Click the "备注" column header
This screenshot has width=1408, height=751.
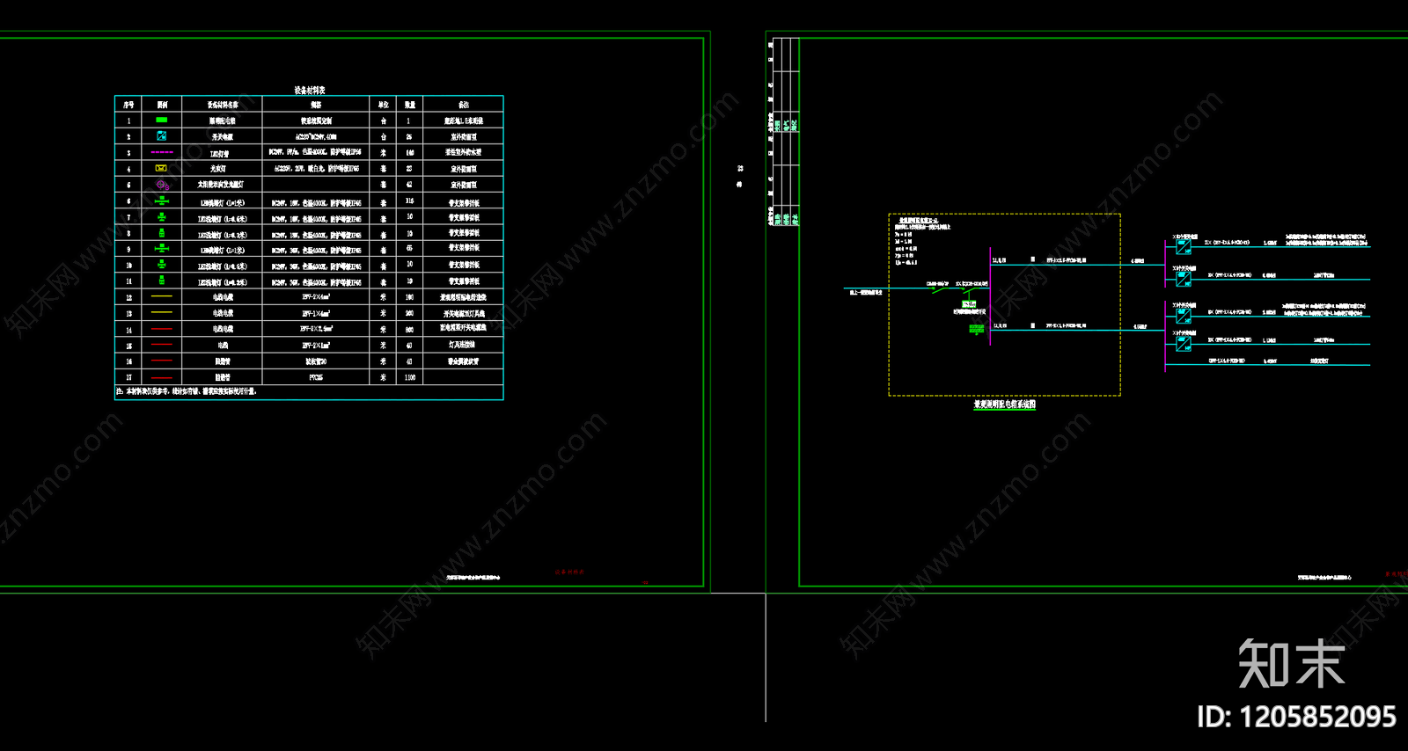[x=464, y=105]
